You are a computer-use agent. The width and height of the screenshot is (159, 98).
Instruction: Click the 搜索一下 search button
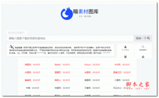tap(143, 38)
